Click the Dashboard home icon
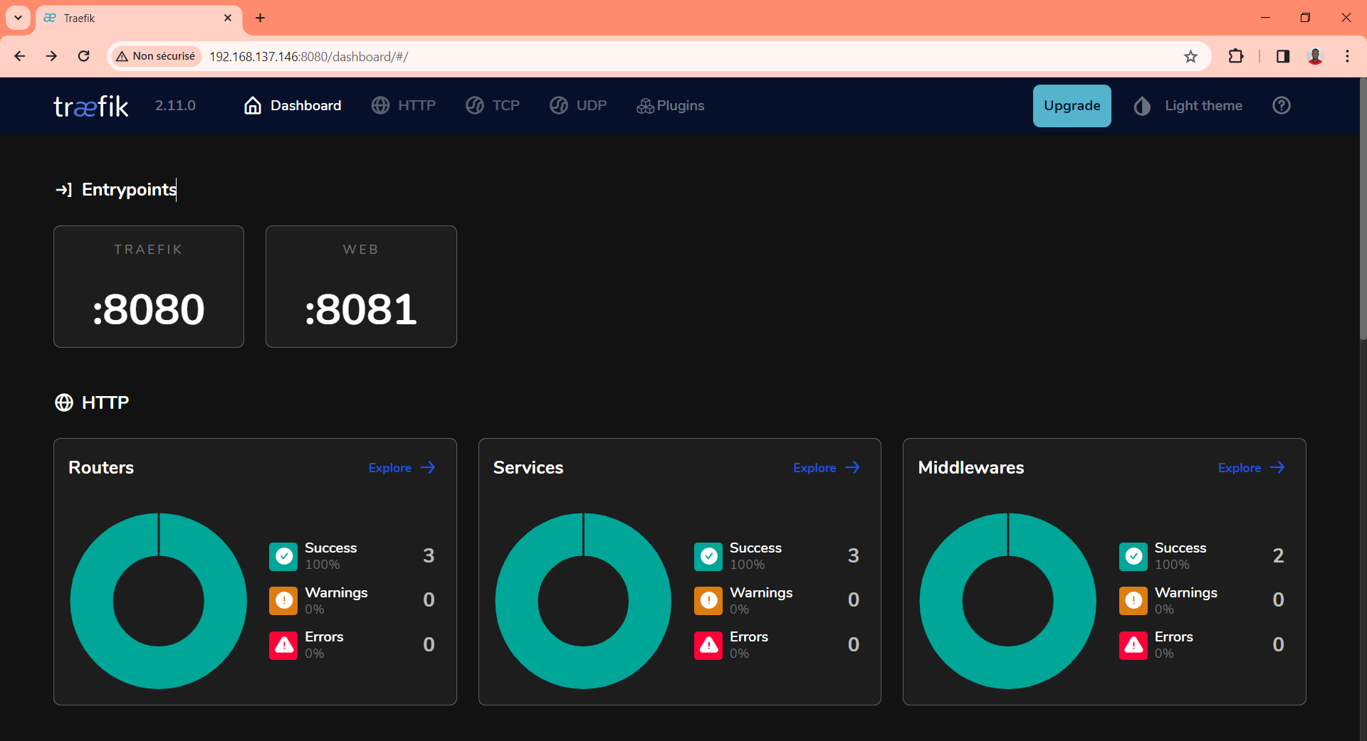The width and height of the screenshot is (1367, 741). point(253,105)
